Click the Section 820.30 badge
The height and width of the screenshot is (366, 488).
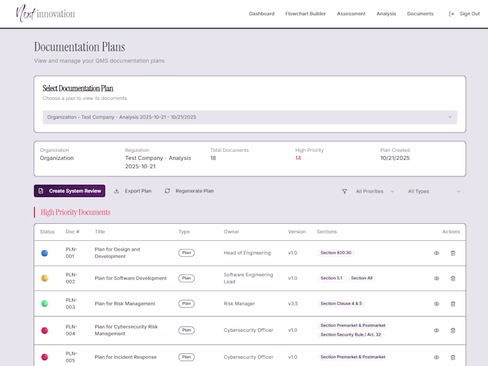(335, 251)
